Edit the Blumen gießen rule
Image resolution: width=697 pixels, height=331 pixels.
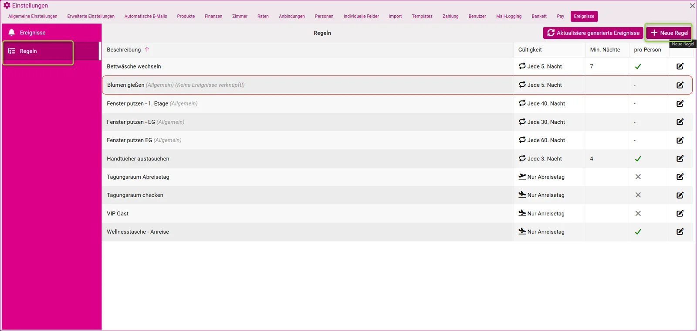(680, 85)
